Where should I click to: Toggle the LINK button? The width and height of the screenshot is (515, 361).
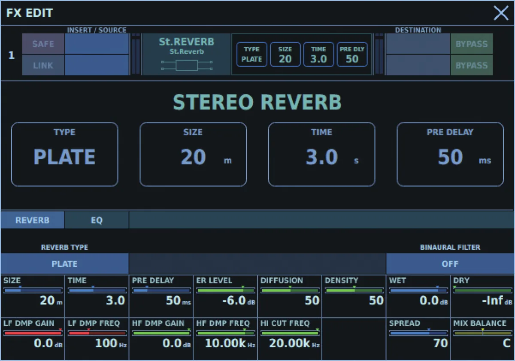(43, 66)
